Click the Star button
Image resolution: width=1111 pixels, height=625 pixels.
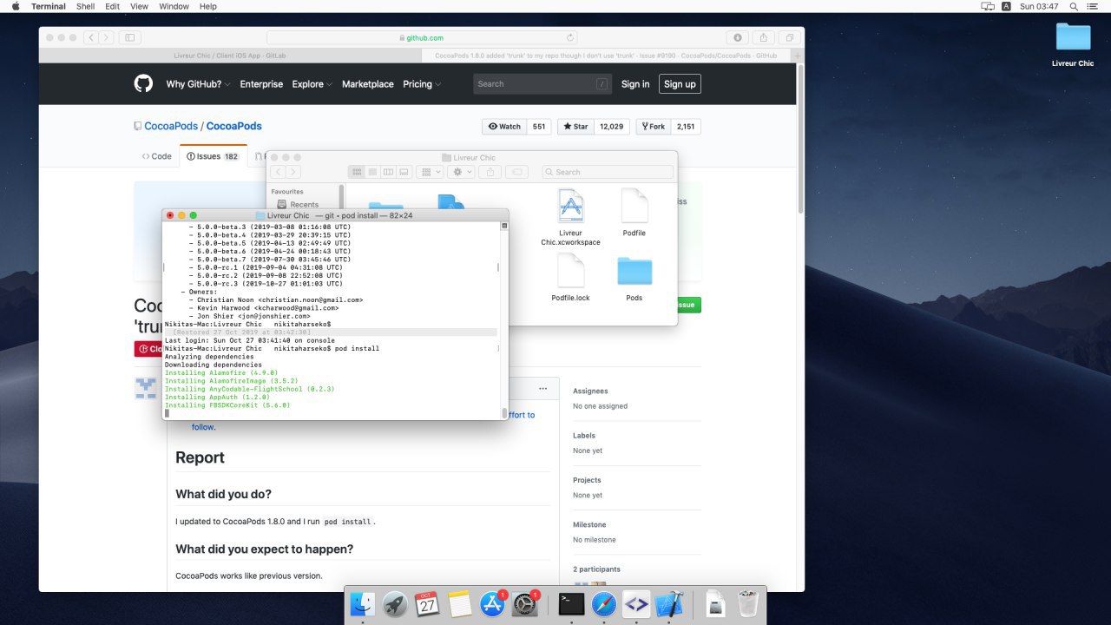pyautogui.click(x=575, y=126)
